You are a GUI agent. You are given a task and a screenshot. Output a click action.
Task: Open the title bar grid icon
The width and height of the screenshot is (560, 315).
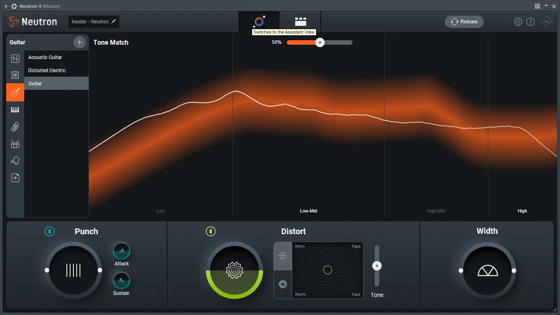537,6
